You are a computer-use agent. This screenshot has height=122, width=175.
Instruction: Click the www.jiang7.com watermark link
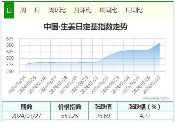point(155,98)
